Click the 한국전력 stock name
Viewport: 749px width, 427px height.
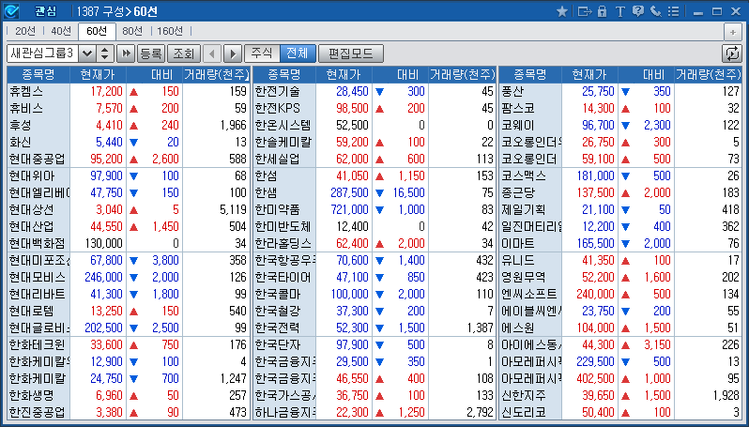point(278,328)
